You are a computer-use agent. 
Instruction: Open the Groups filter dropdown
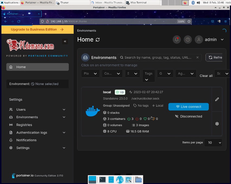pyautogui.click(x=165, y=73)
